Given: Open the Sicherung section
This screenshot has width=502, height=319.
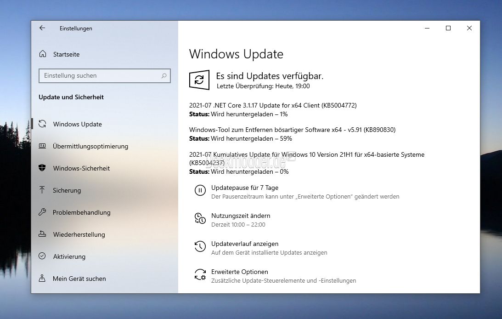Looking at the screenshot, I should (67, 190).
